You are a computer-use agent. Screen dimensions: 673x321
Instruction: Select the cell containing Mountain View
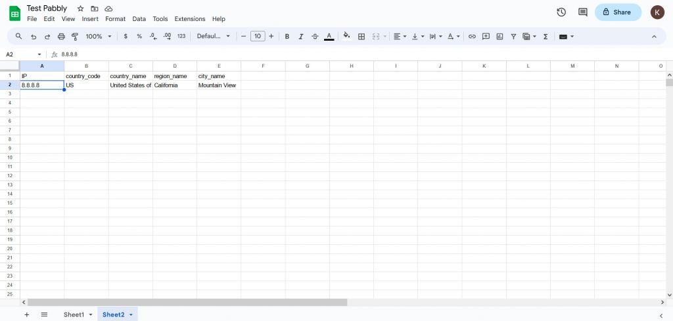[218, 85]
